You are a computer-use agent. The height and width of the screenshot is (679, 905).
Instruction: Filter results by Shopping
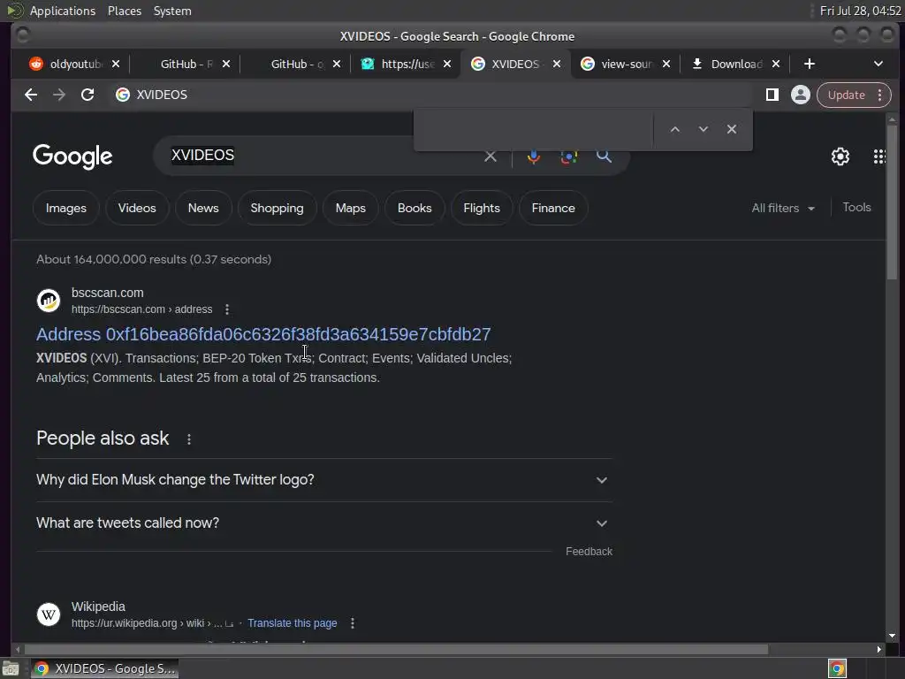point(277,208)
